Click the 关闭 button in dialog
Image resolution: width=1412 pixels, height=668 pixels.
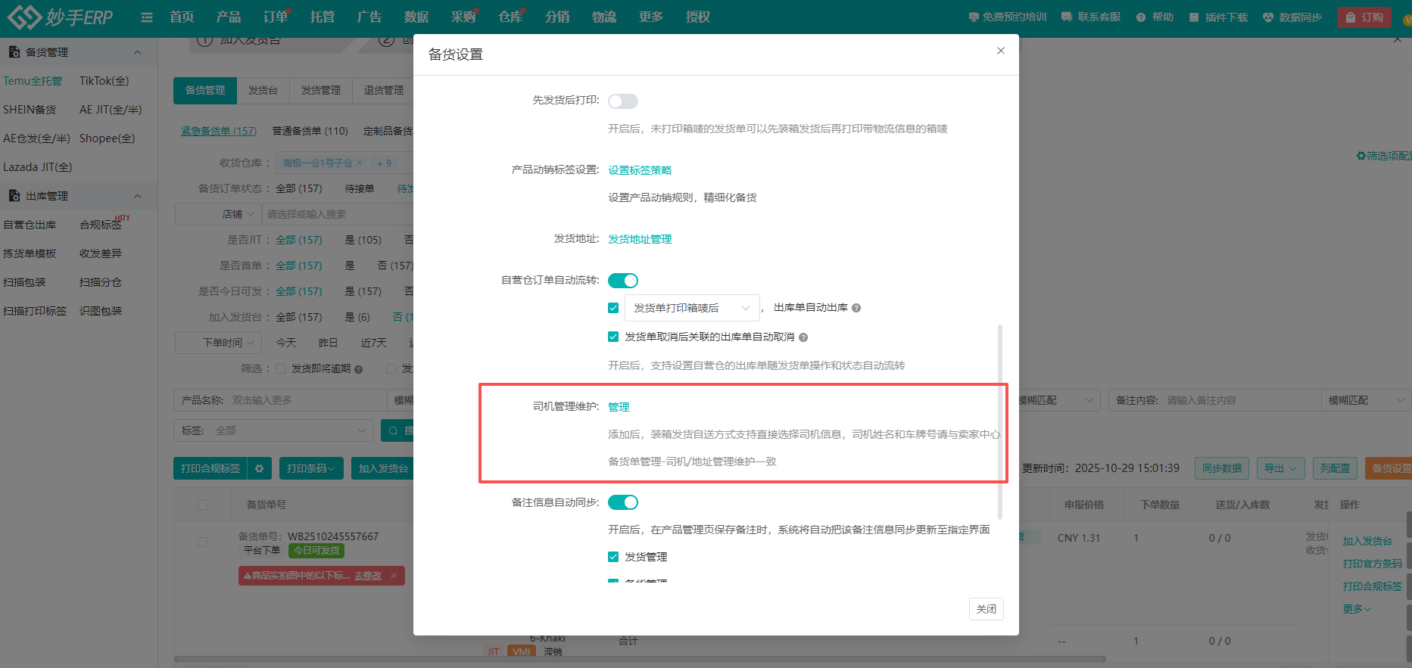(986, 609)
